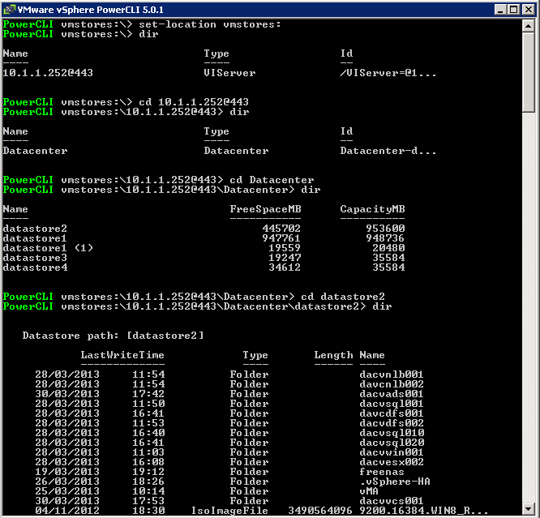The height and width of the screenshot is (518, 540).
Task: Click the PowerCLI window system menu icon
Action: pyautogui.click(x=9, y=9)
